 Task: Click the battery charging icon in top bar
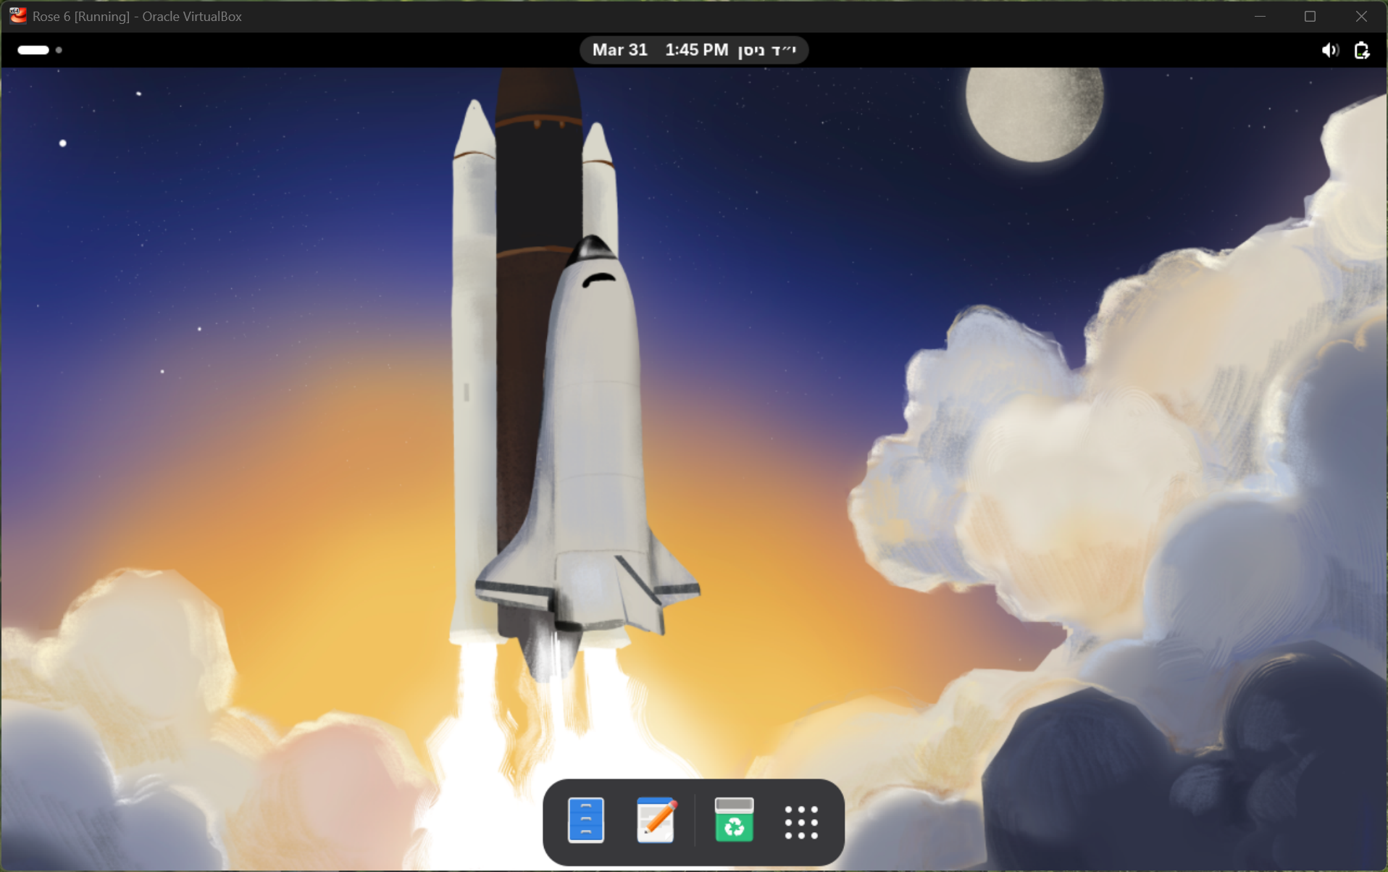tap(1362, 50)
